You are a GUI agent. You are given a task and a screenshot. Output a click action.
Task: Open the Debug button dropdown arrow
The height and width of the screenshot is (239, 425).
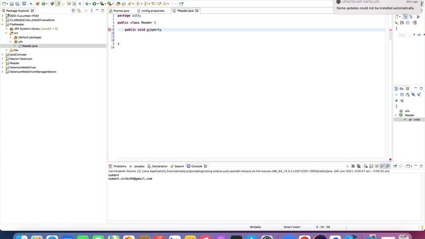tap(90, 4)
